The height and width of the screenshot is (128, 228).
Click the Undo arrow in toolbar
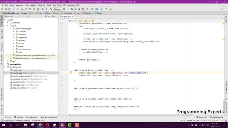(14, 9)
